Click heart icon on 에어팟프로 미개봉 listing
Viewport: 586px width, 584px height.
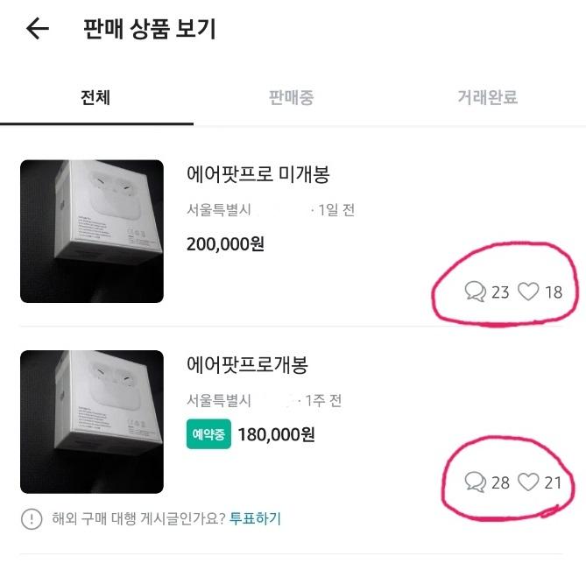click(x=528, y=292)
